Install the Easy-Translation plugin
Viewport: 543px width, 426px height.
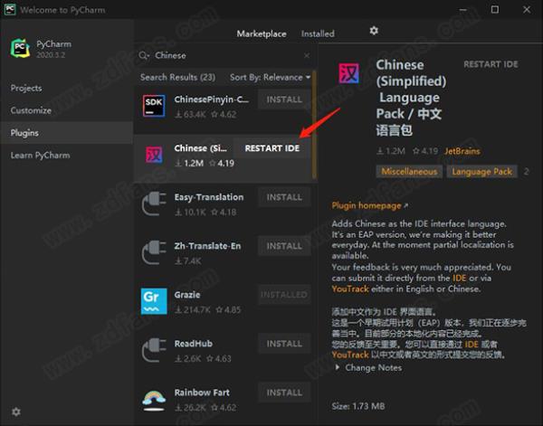tap(284, 197)
